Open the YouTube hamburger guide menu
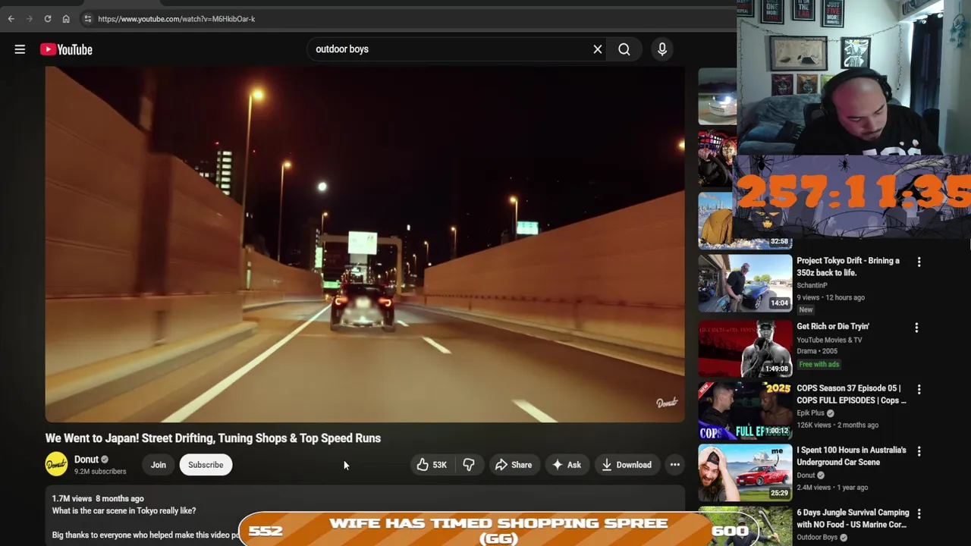971x546 pixels. coord(20,49)
